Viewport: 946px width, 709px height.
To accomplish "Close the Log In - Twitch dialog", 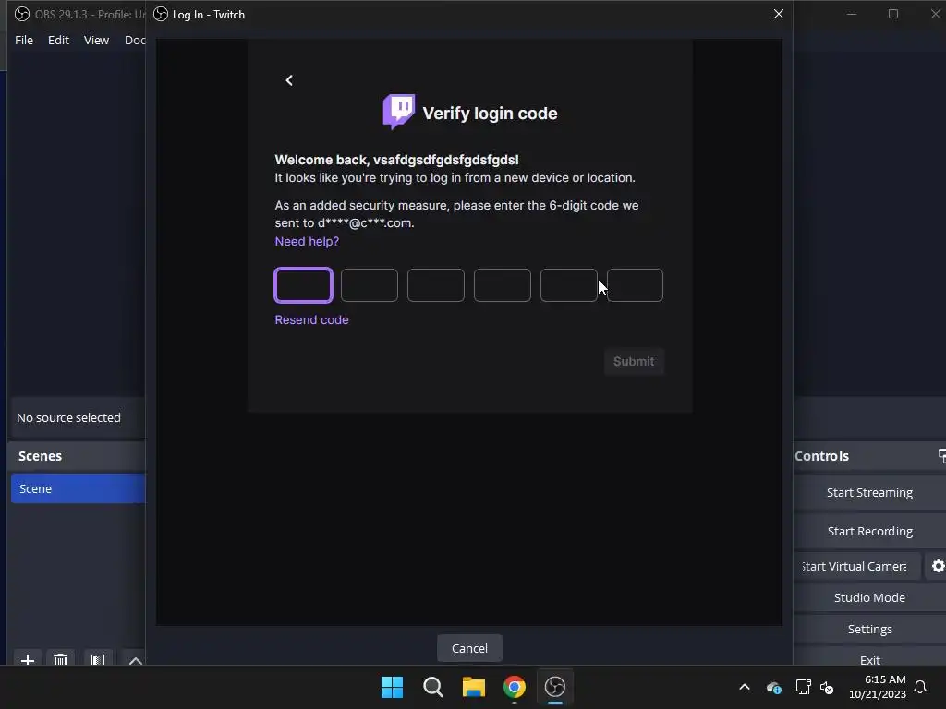I will tap(778, 14).
